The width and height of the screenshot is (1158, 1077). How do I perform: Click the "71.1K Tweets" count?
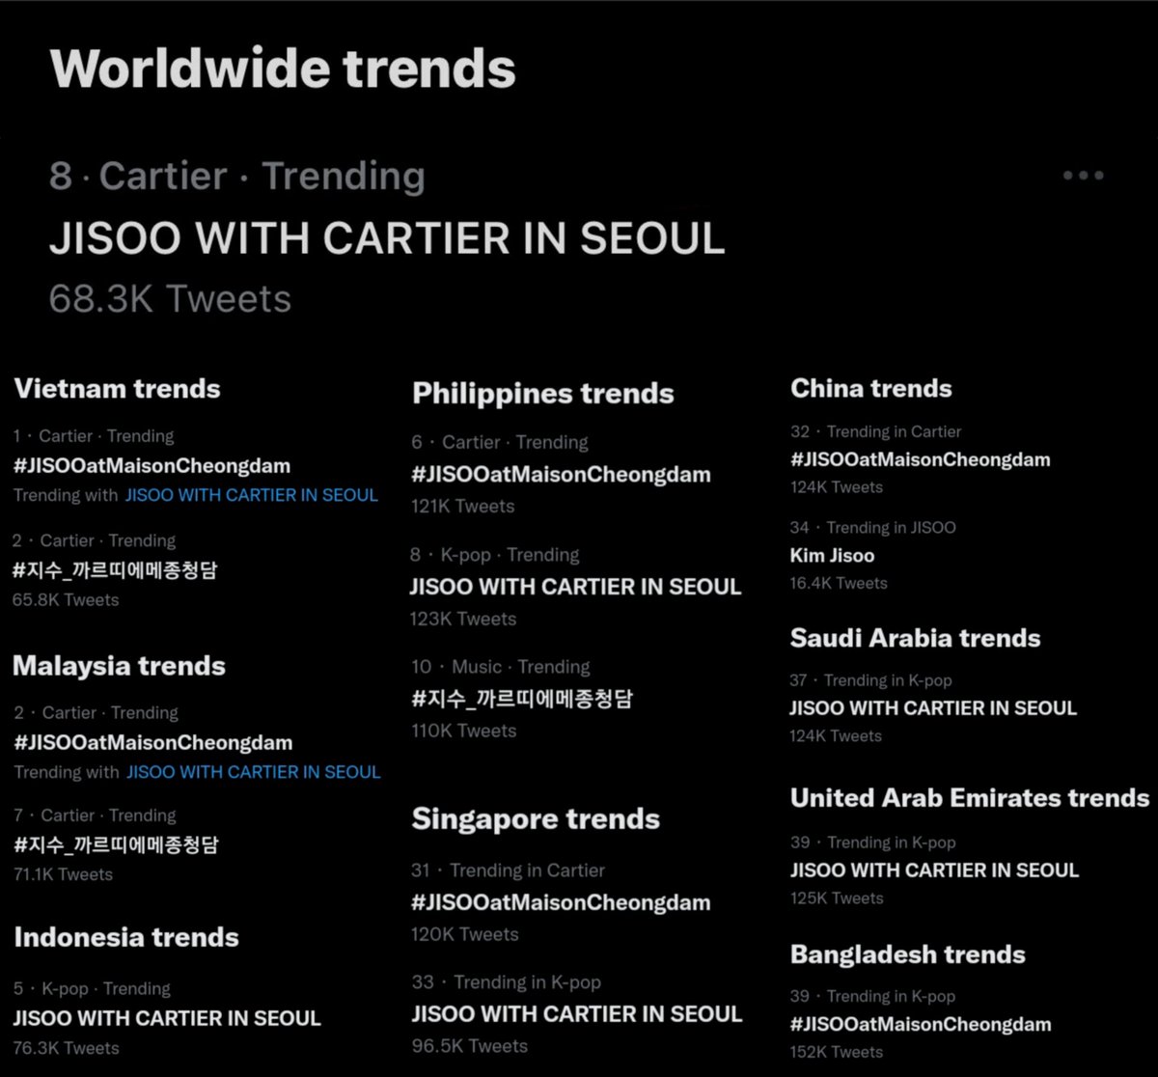click(x=63, y=874)
